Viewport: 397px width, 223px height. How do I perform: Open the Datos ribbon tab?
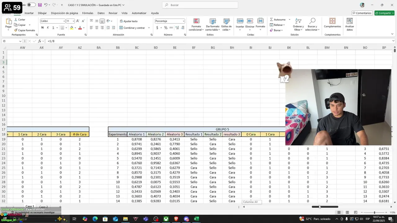pyautogui.click(x=101, y=13)
